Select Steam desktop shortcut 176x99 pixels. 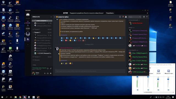click(3, 34)
